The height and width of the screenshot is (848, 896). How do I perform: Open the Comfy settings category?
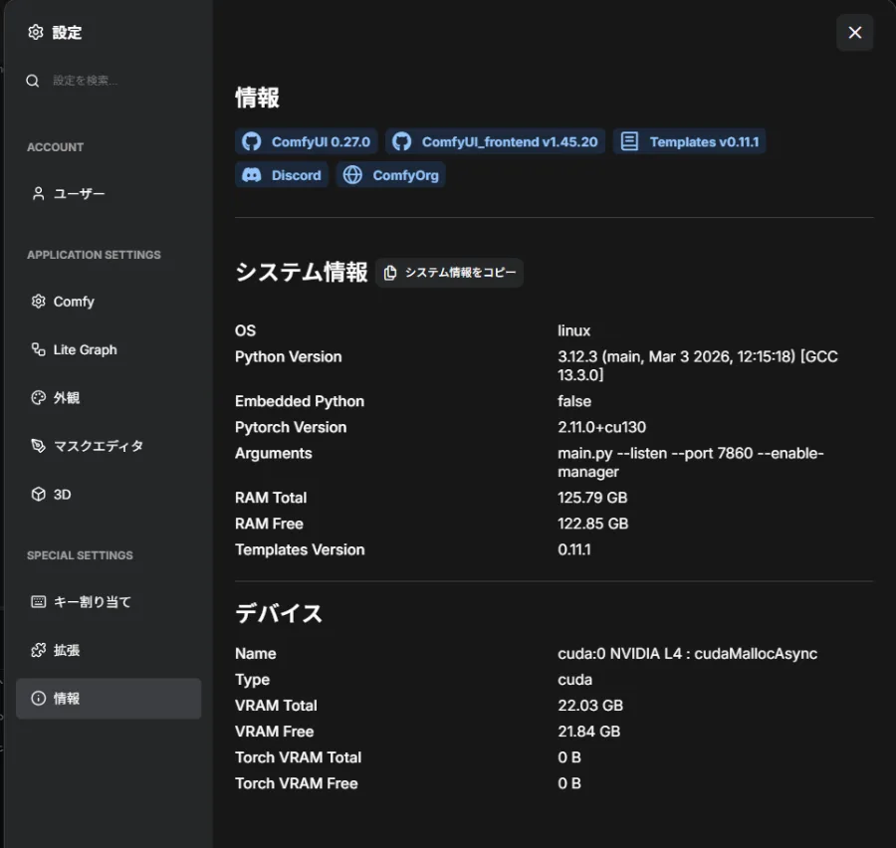pos(109,302)
